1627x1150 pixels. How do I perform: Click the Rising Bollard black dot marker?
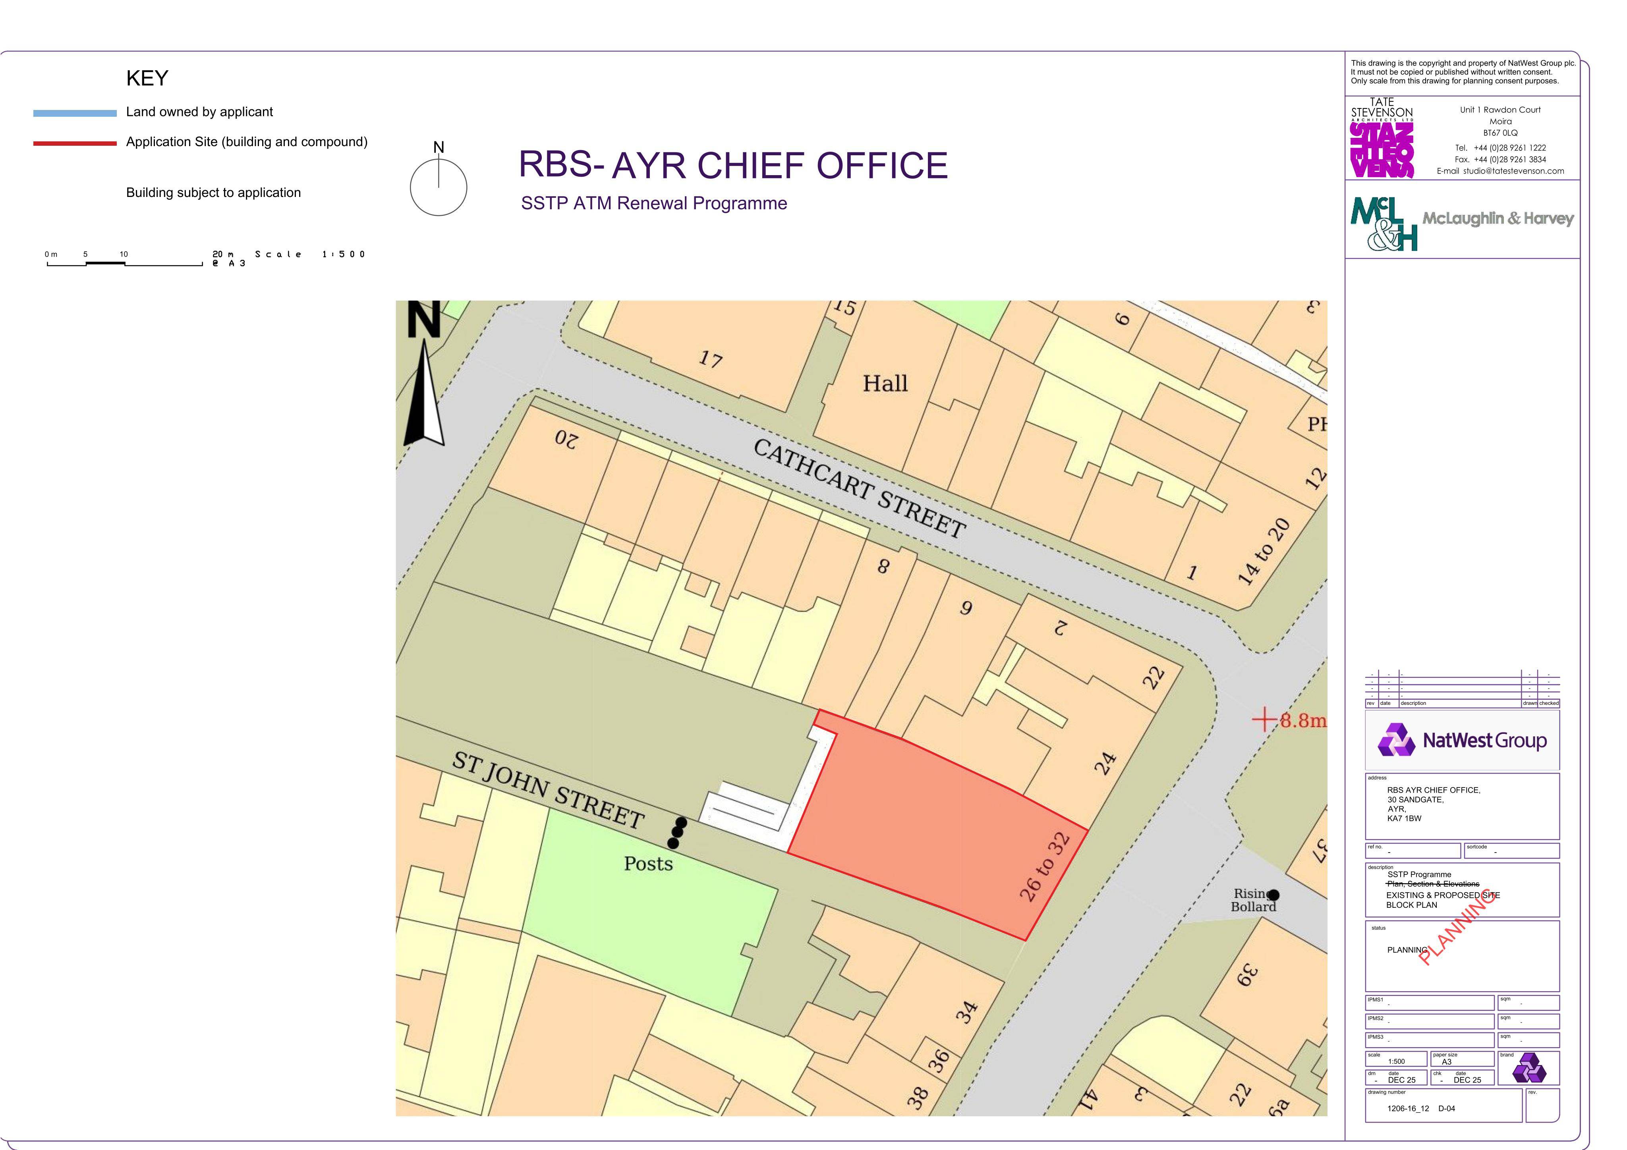click(x=1273, y=895)
